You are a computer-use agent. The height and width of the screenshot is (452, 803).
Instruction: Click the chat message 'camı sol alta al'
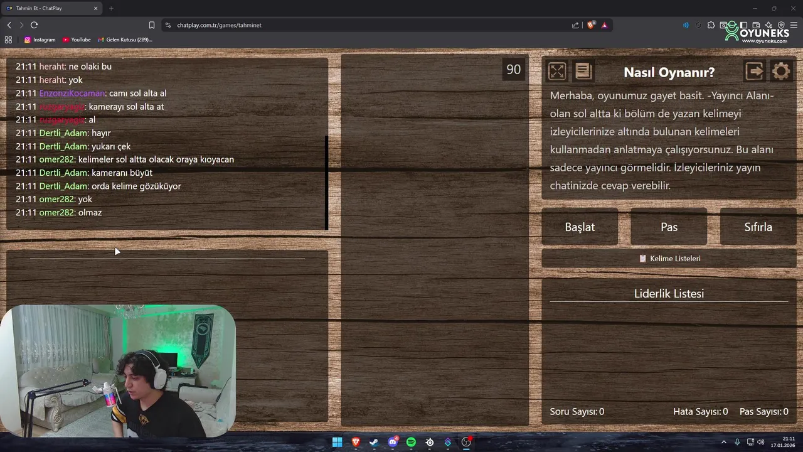[137, 93]
